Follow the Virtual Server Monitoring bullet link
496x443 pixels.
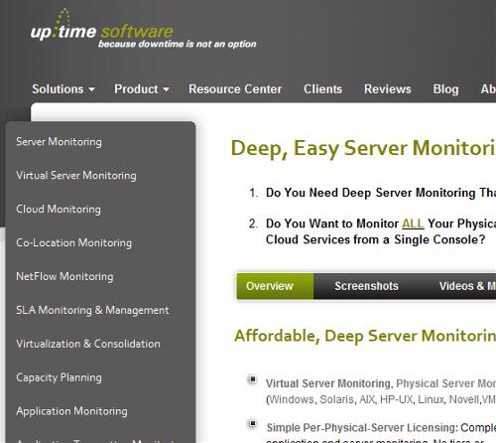pos(328,383)
